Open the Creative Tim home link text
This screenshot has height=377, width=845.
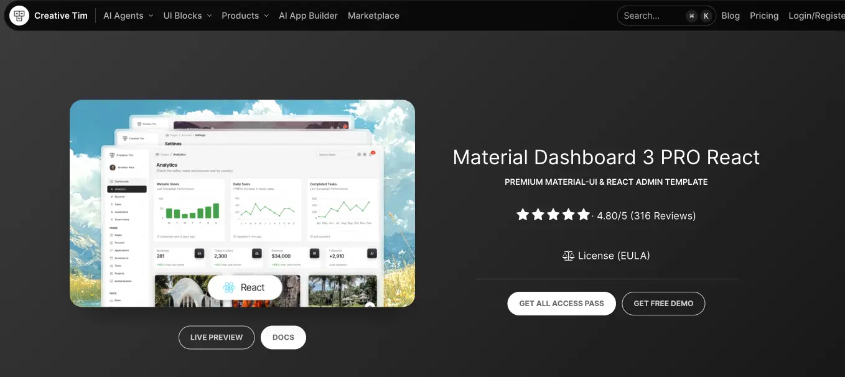click(x=61, y=16)
